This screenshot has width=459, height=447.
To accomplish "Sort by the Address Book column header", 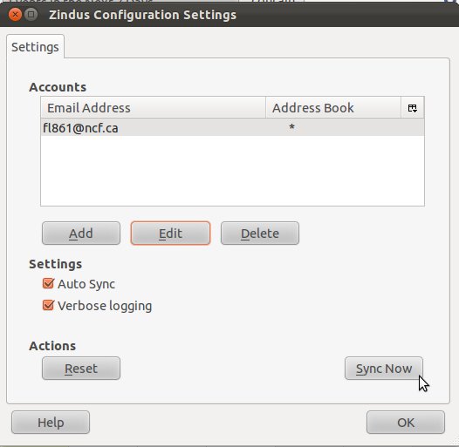I will (x=333, y=108).
